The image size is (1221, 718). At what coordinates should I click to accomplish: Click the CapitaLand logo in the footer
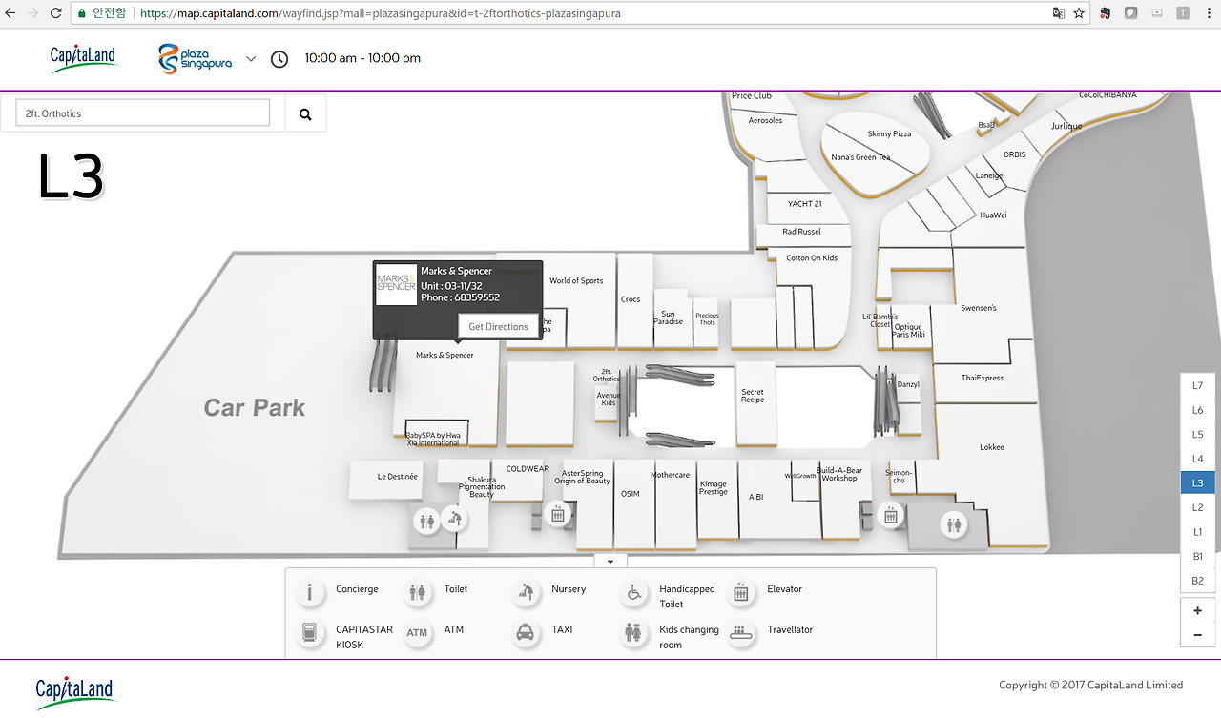[74, 690]
